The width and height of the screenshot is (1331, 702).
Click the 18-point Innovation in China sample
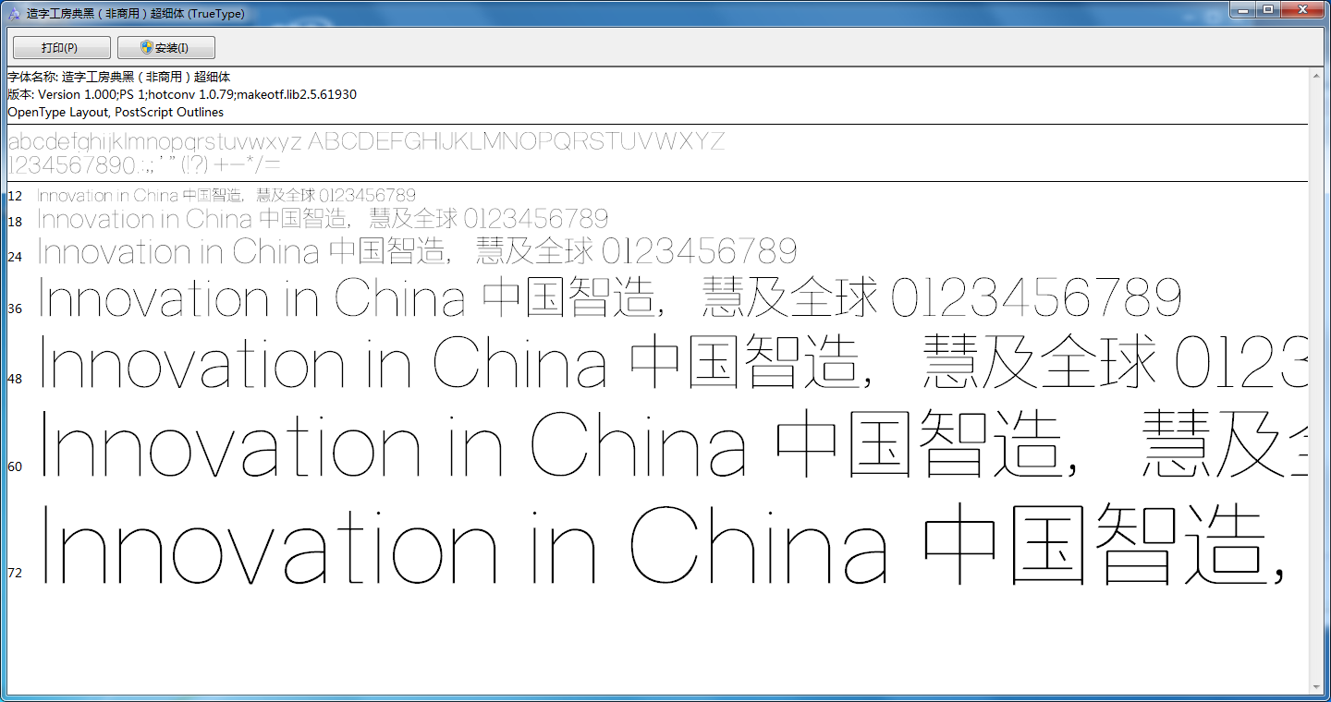point(323,219)
